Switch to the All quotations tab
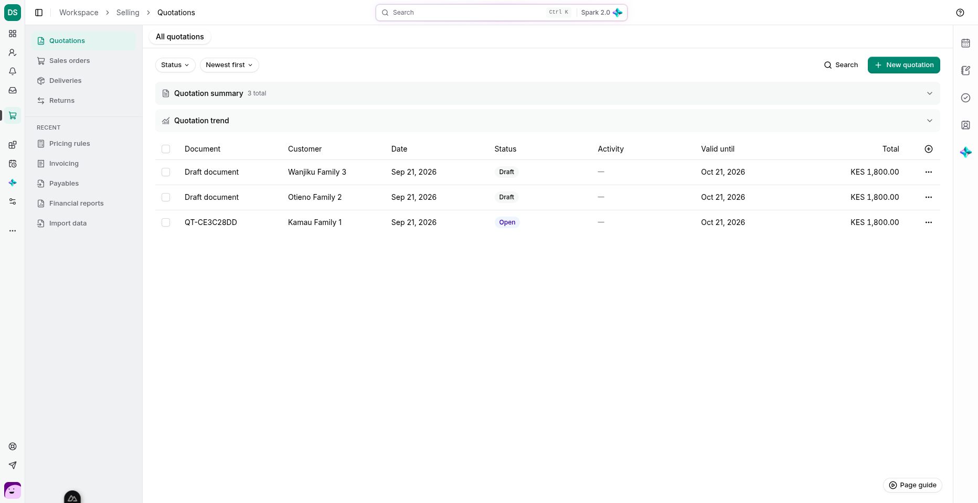This screenshot has width=978, height=503. pyautogui.click(x=180, y=37)
